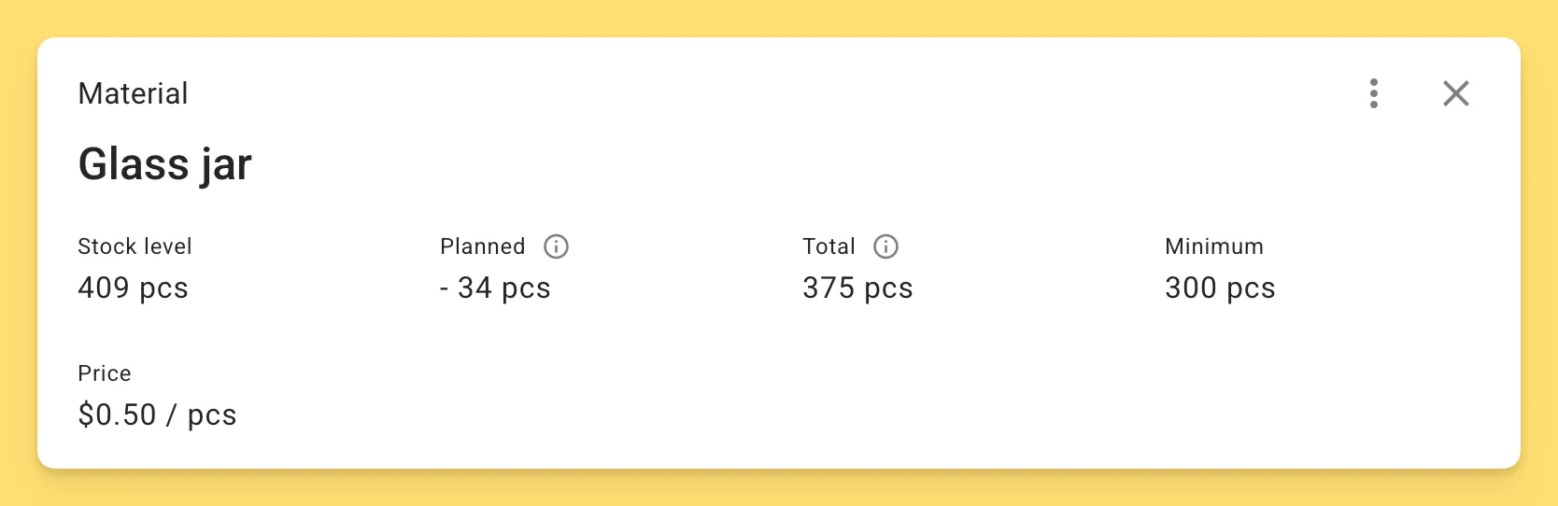
Task: Click the Stock level label
Action: tap(135, 246)
